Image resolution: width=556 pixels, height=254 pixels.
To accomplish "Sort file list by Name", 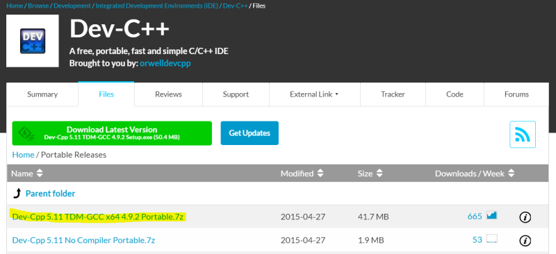I will click(27, 173).
